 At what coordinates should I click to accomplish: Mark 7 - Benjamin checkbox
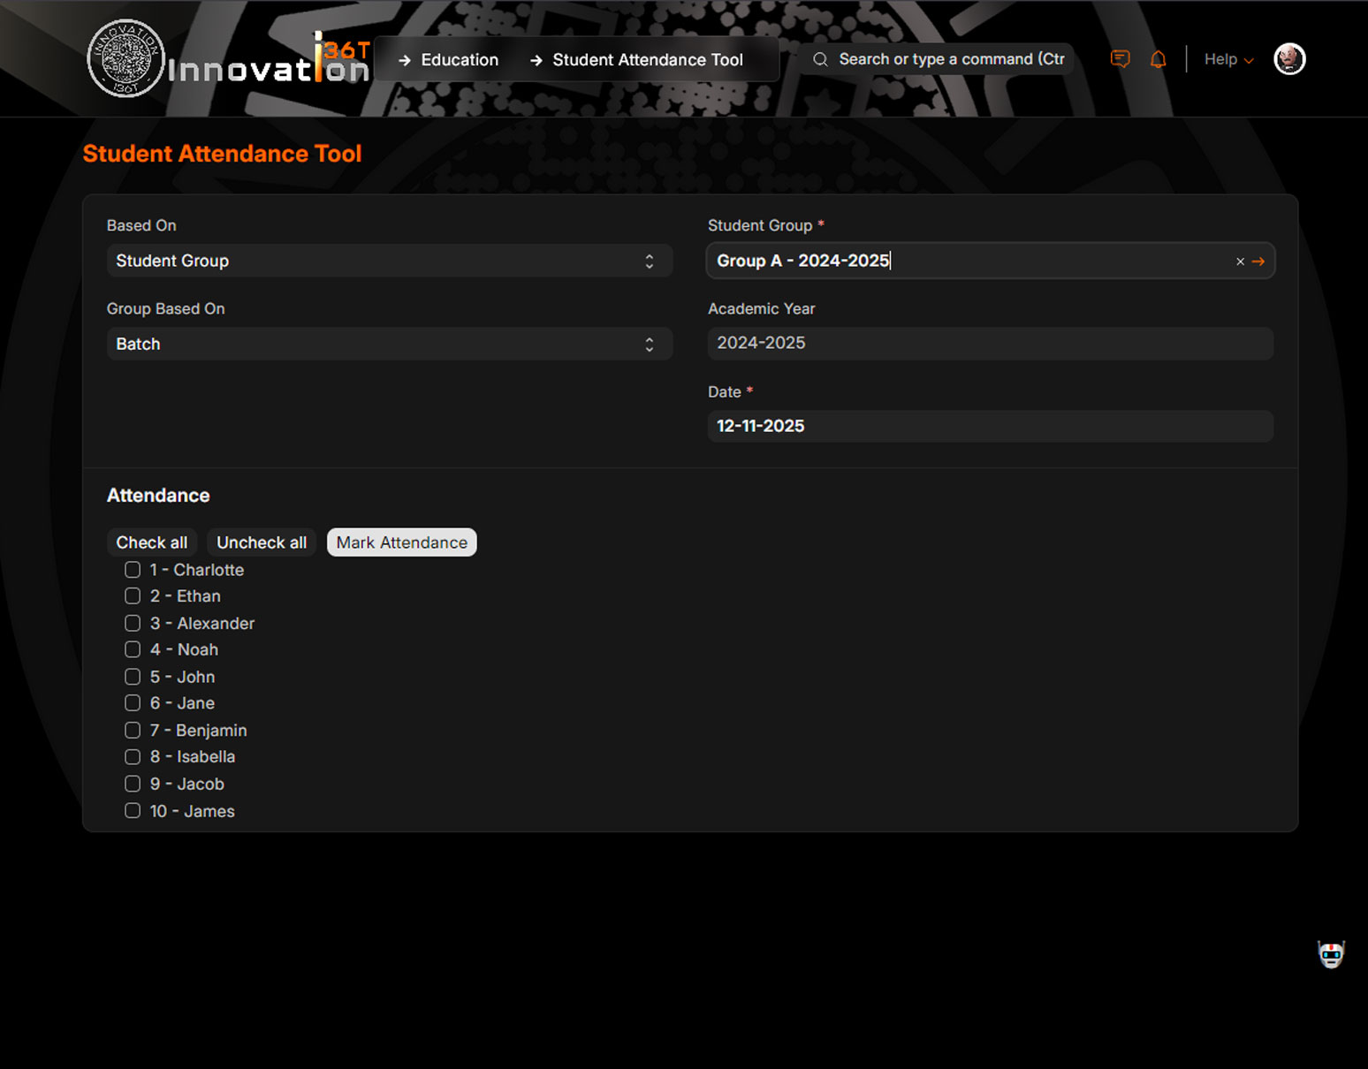(x=133, y=730)
